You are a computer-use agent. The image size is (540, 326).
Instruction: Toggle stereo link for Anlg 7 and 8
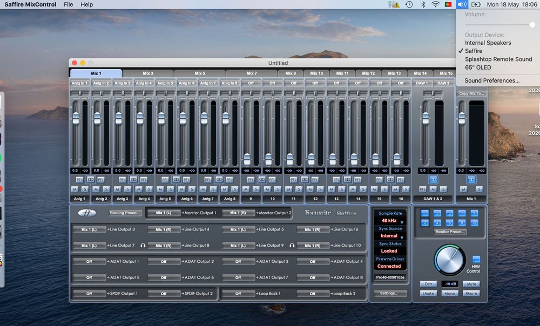coord(219,179)
